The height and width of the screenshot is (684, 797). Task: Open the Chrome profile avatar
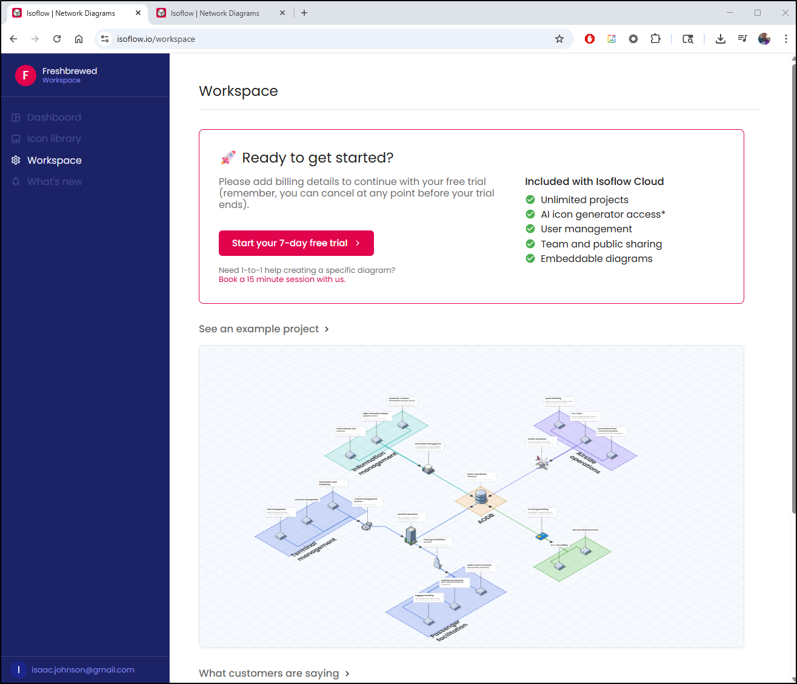coord(764,39)
